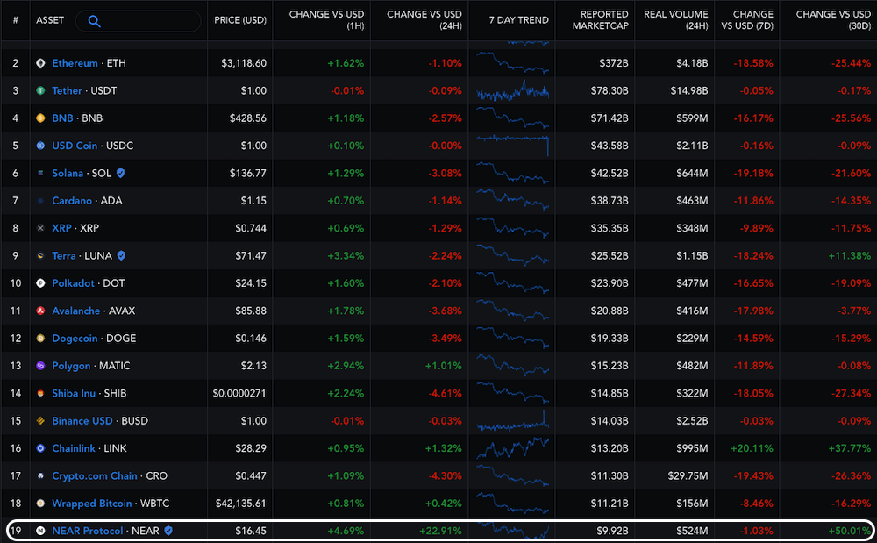Sort by CHANGE VS USD (1H) header

tap(326, 20)
